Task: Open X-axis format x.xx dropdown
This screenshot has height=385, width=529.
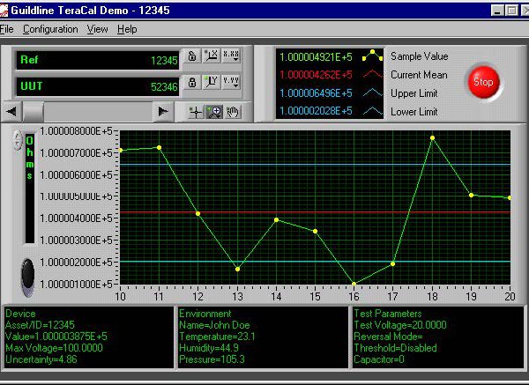Action: (x=231, y=56)
